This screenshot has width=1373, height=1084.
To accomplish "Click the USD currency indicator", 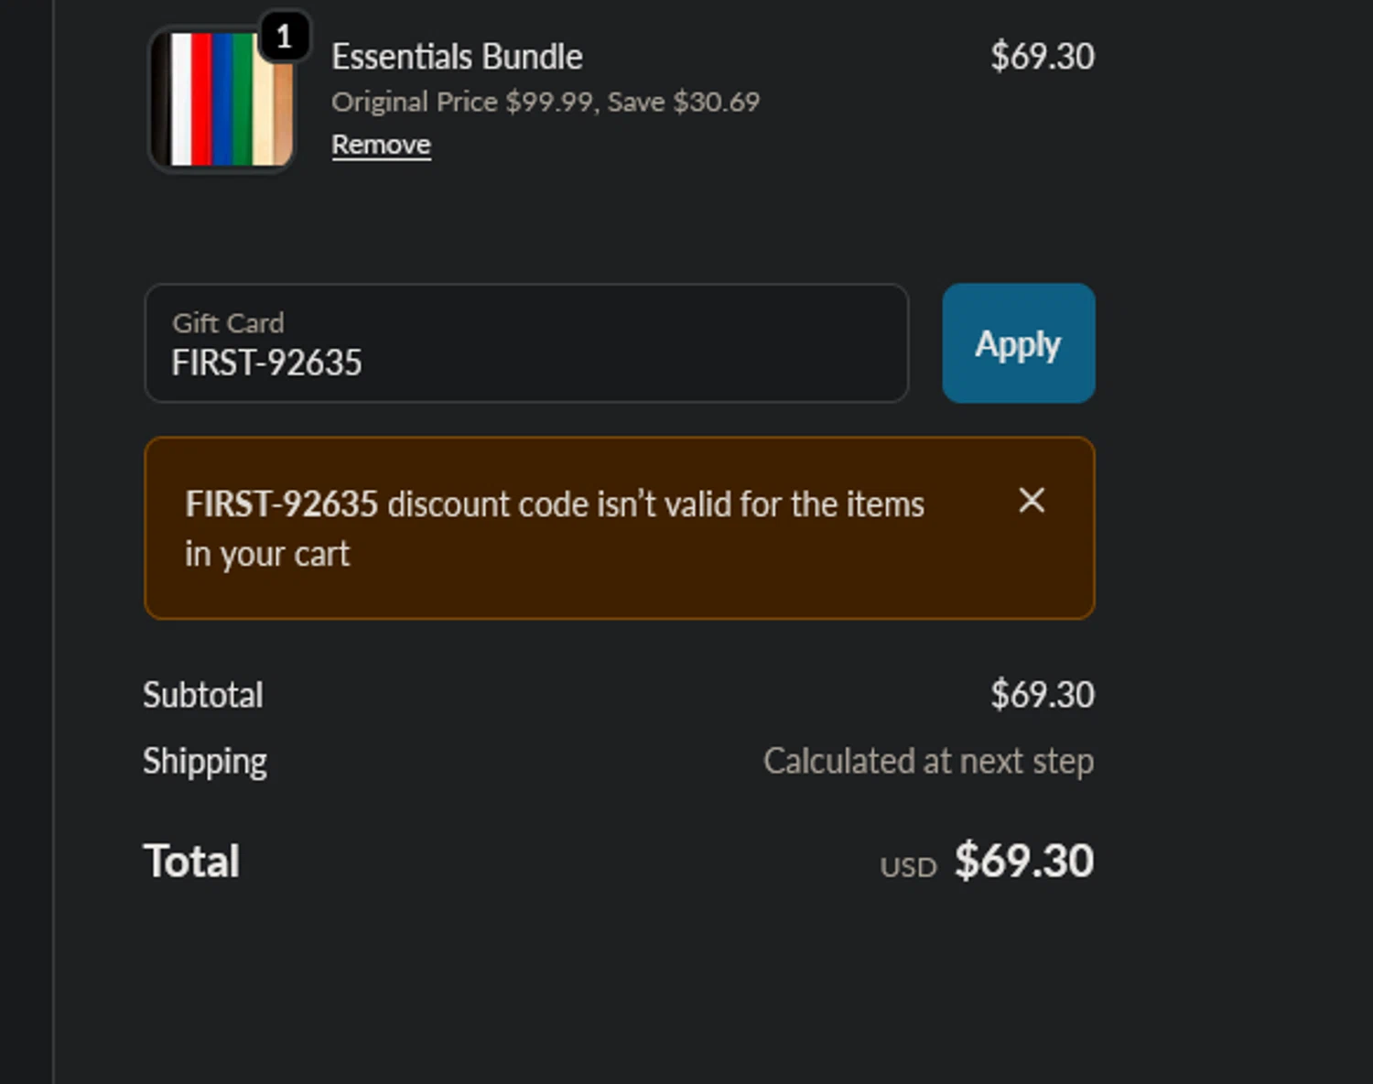I will 908,867.
